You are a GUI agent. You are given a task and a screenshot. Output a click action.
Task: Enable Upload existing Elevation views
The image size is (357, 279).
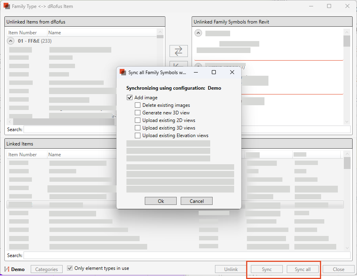pos(138,136)
